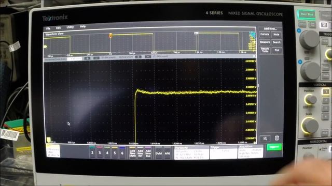Viewport: 332px width, 186px height.
Task: Select the channel 1 ground marker in overview
Action: [x=45, y=47]
